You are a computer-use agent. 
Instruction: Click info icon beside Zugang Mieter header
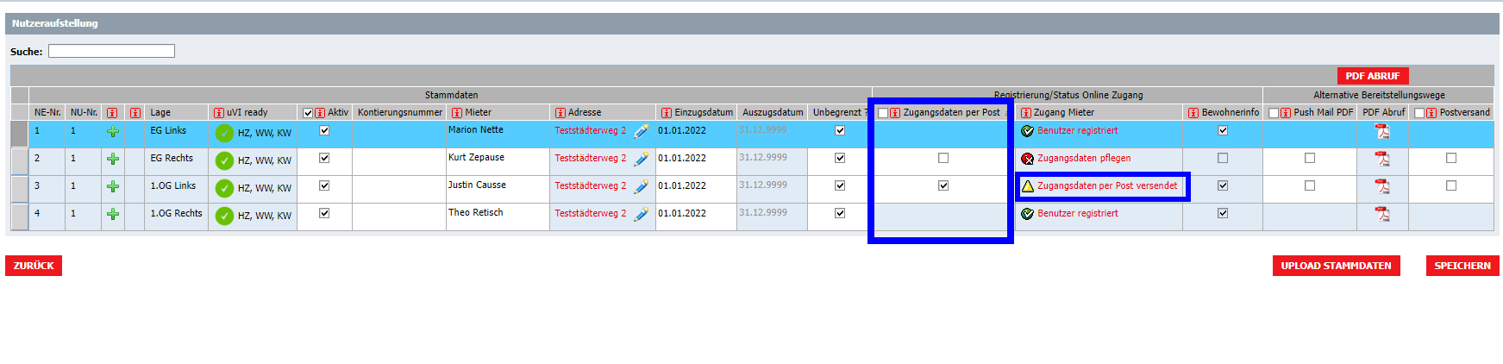(x=1026, y=113)
